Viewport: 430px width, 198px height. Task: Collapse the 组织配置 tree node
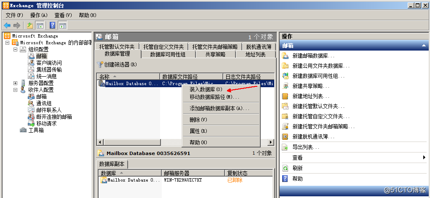click(15, 49)
